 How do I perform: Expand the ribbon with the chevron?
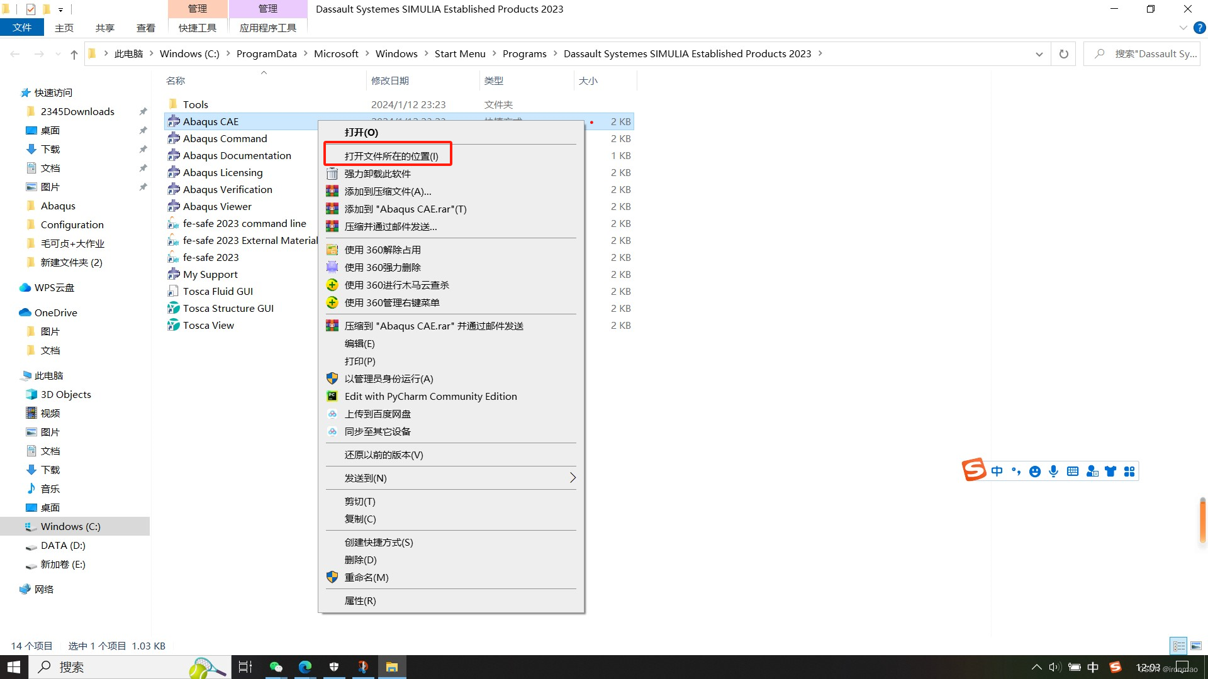[1183, 28]
